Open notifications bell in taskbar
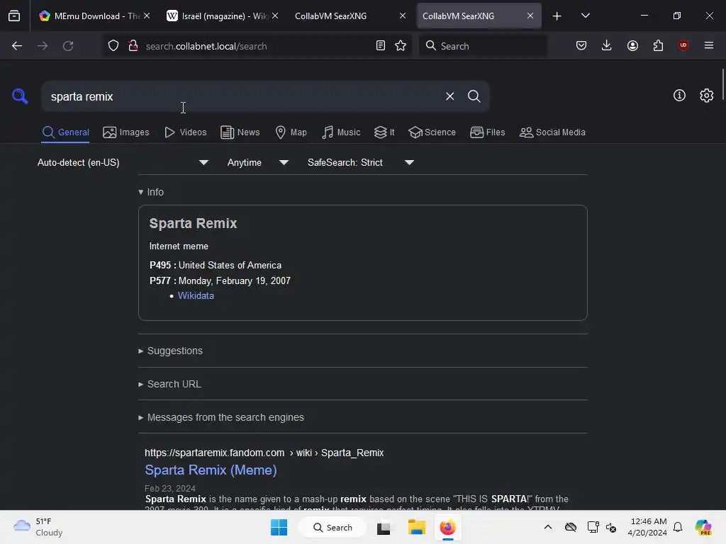726x544 pixels. 678,527
